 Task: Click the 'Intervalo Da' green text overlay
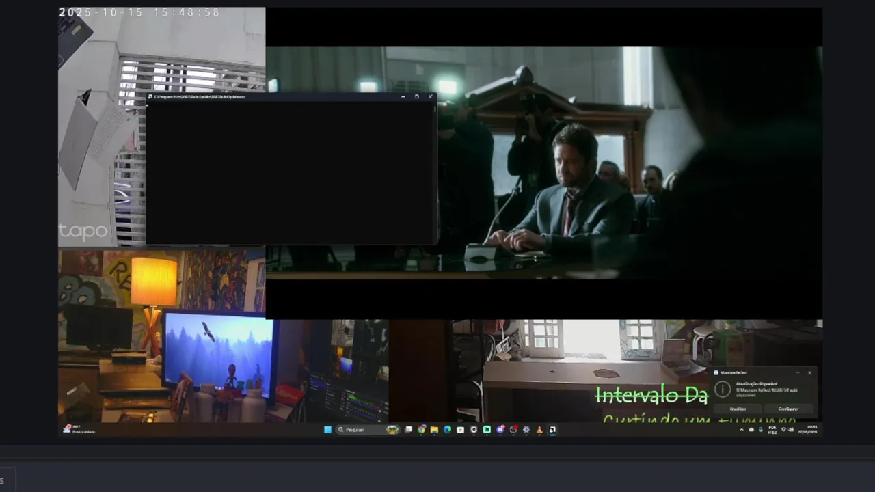[651, 395]
